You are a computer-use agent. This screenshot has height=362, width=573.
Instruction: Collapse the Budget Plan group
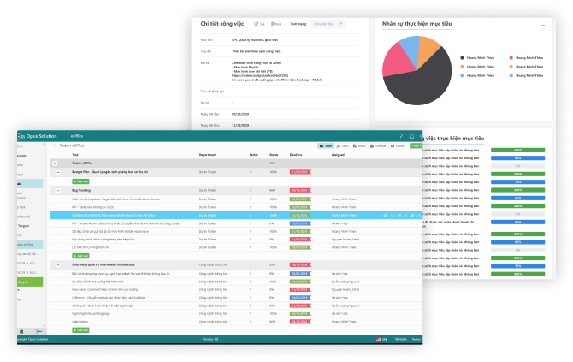pos(58,172)
